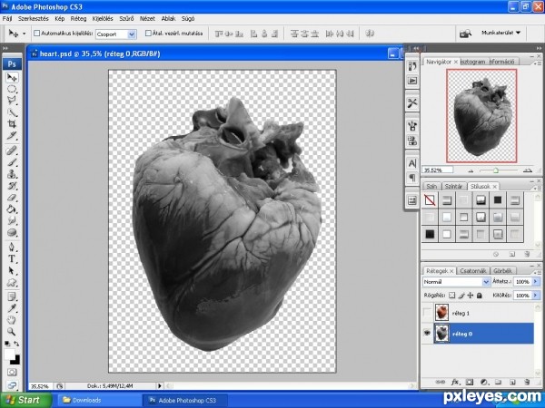Select the Polygonal Lasso tool
Image resolution: width=545 pixels, height=408 pixels.
(12, 101)
